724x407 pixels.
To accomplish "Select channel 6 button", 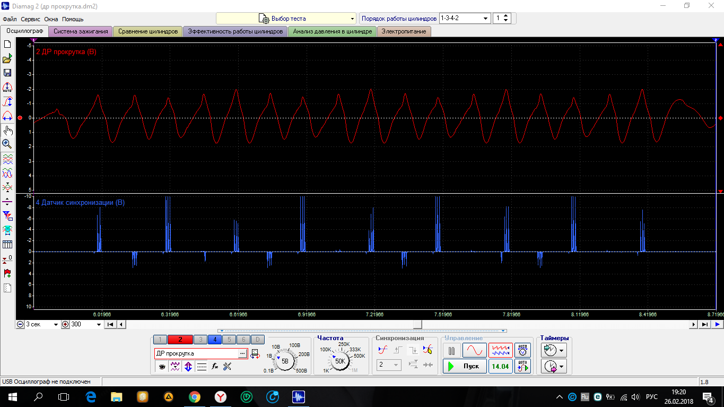I will click(x=243, y=340).
